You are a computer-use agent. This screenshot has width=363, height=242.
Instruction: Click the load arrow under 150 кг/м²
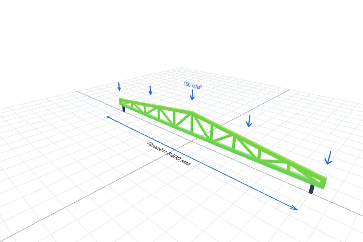point(192,95)
